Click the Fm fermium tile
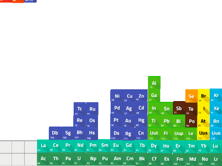The height and width of the screenshot is (166, 222). click(x=179, y=159)
